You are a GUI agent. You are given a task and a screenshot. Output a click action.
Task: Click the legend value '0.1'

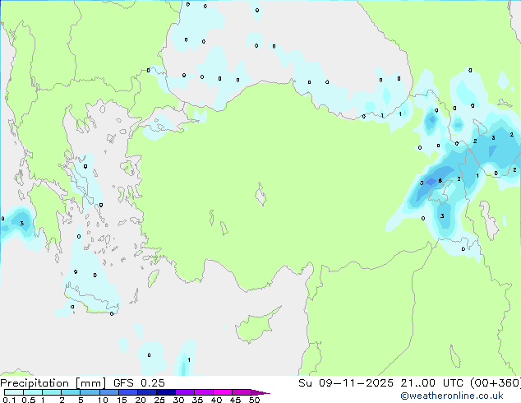[x=9, y=400]
